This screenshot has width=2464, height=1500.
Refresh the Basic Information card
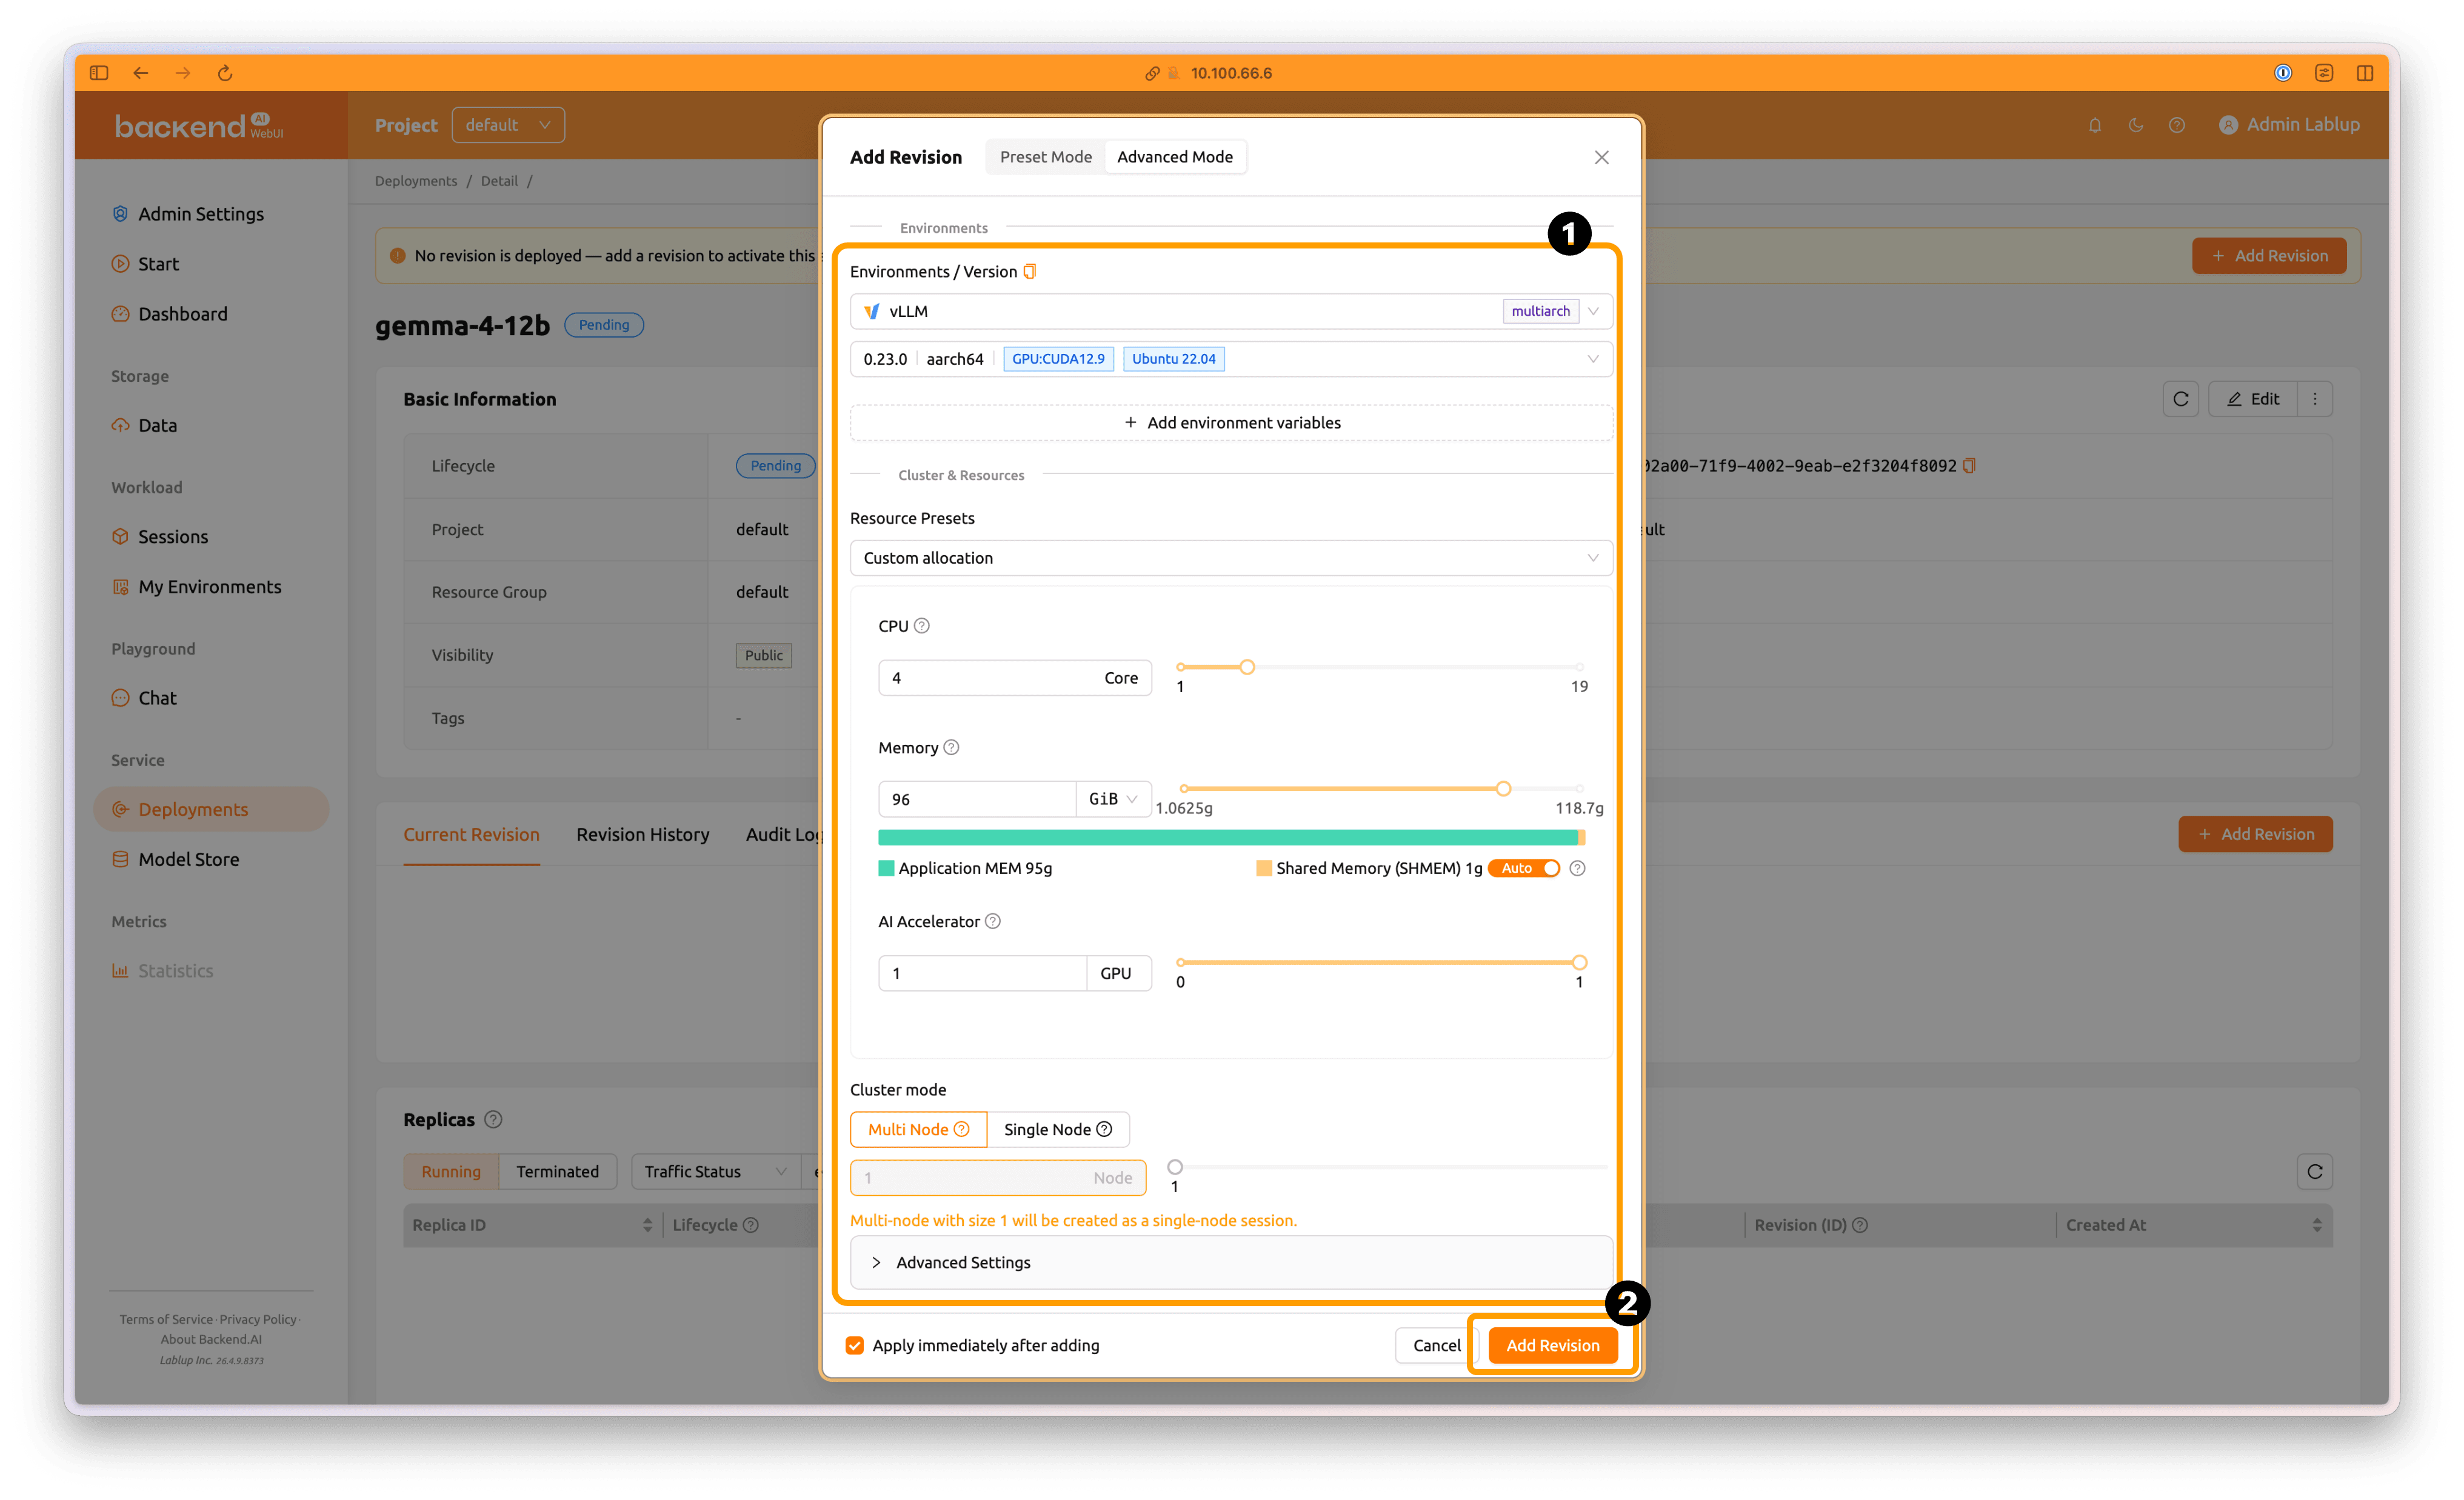click(2181, 399)
